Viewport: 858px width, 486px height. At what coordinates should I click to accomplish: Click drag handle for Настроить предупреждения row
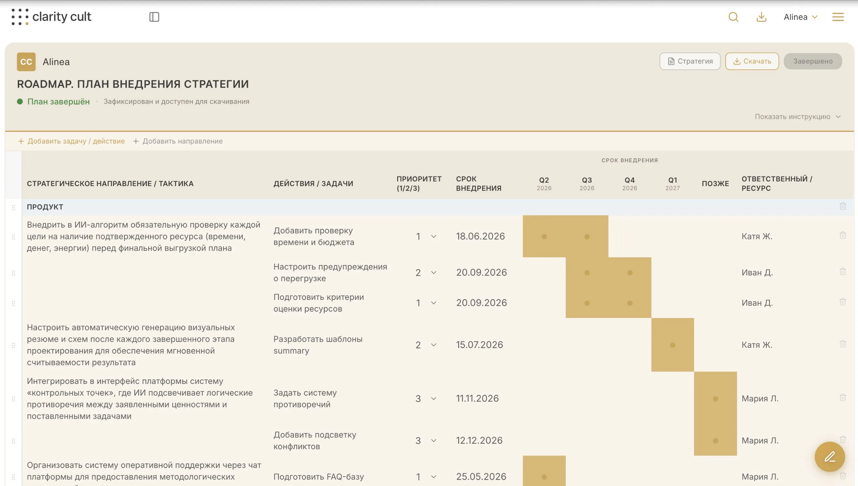(x=13, y=273)
